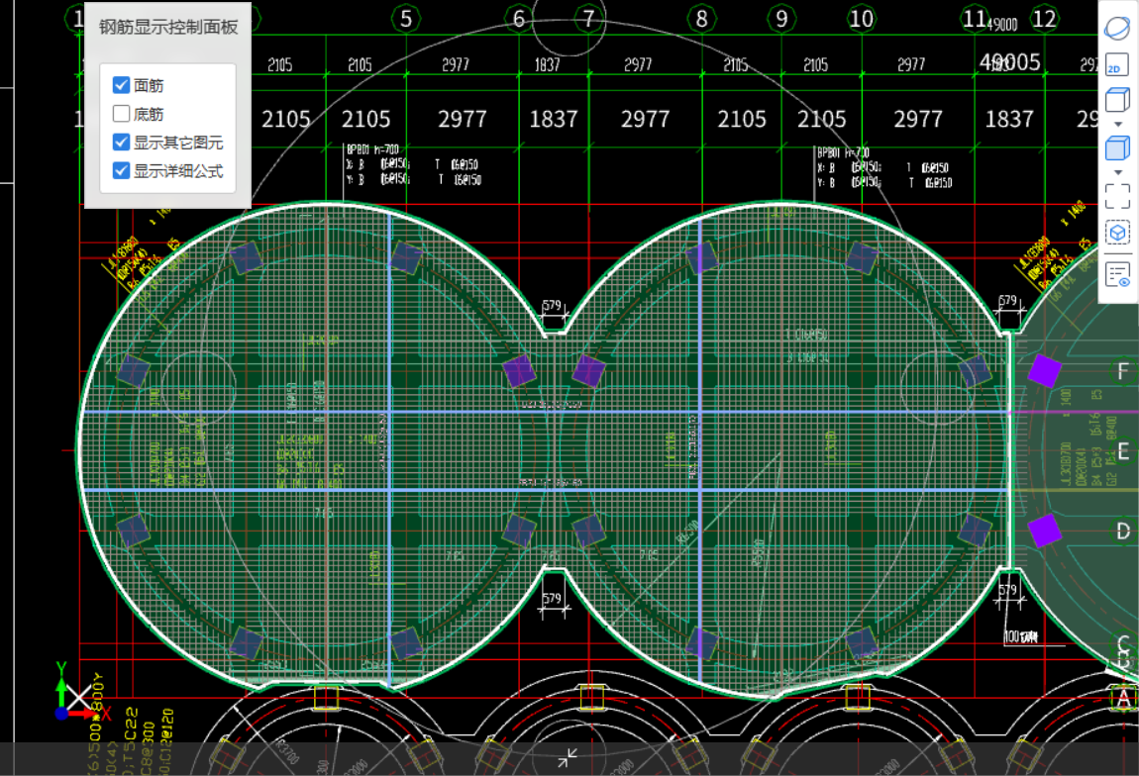Click the 100 leader annotation at lower right
Image resolution: width=1139 pixels, height=776 pixels.
coord(1020,636)
